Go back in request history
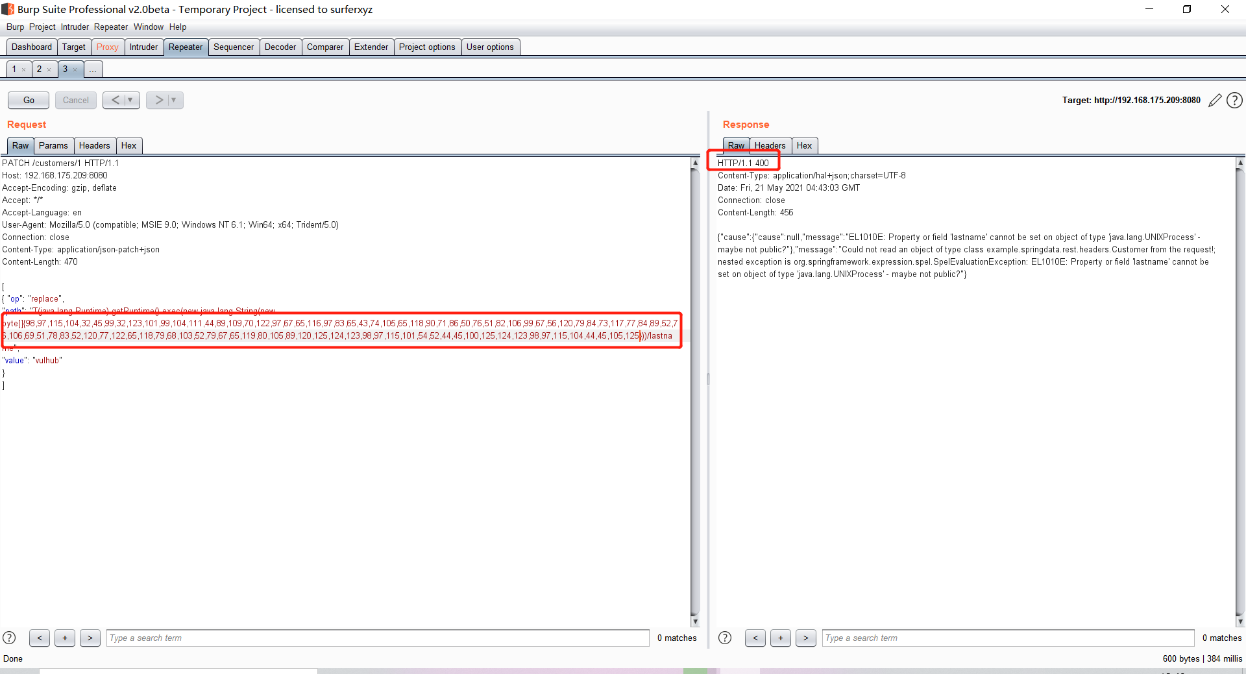The image size is (1246, 674). tap(115, 100)
